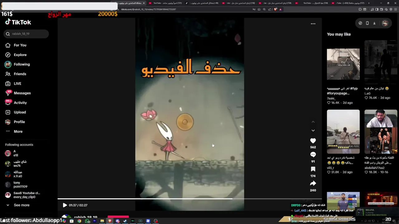Click browser share icon in address bar
The height and width of the screenshot is (224, 399).
pos(270,9)
